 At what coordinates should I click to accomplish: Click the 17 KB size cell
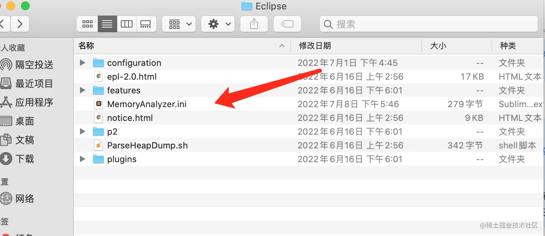pyautogui.click(x=472, y=77)
